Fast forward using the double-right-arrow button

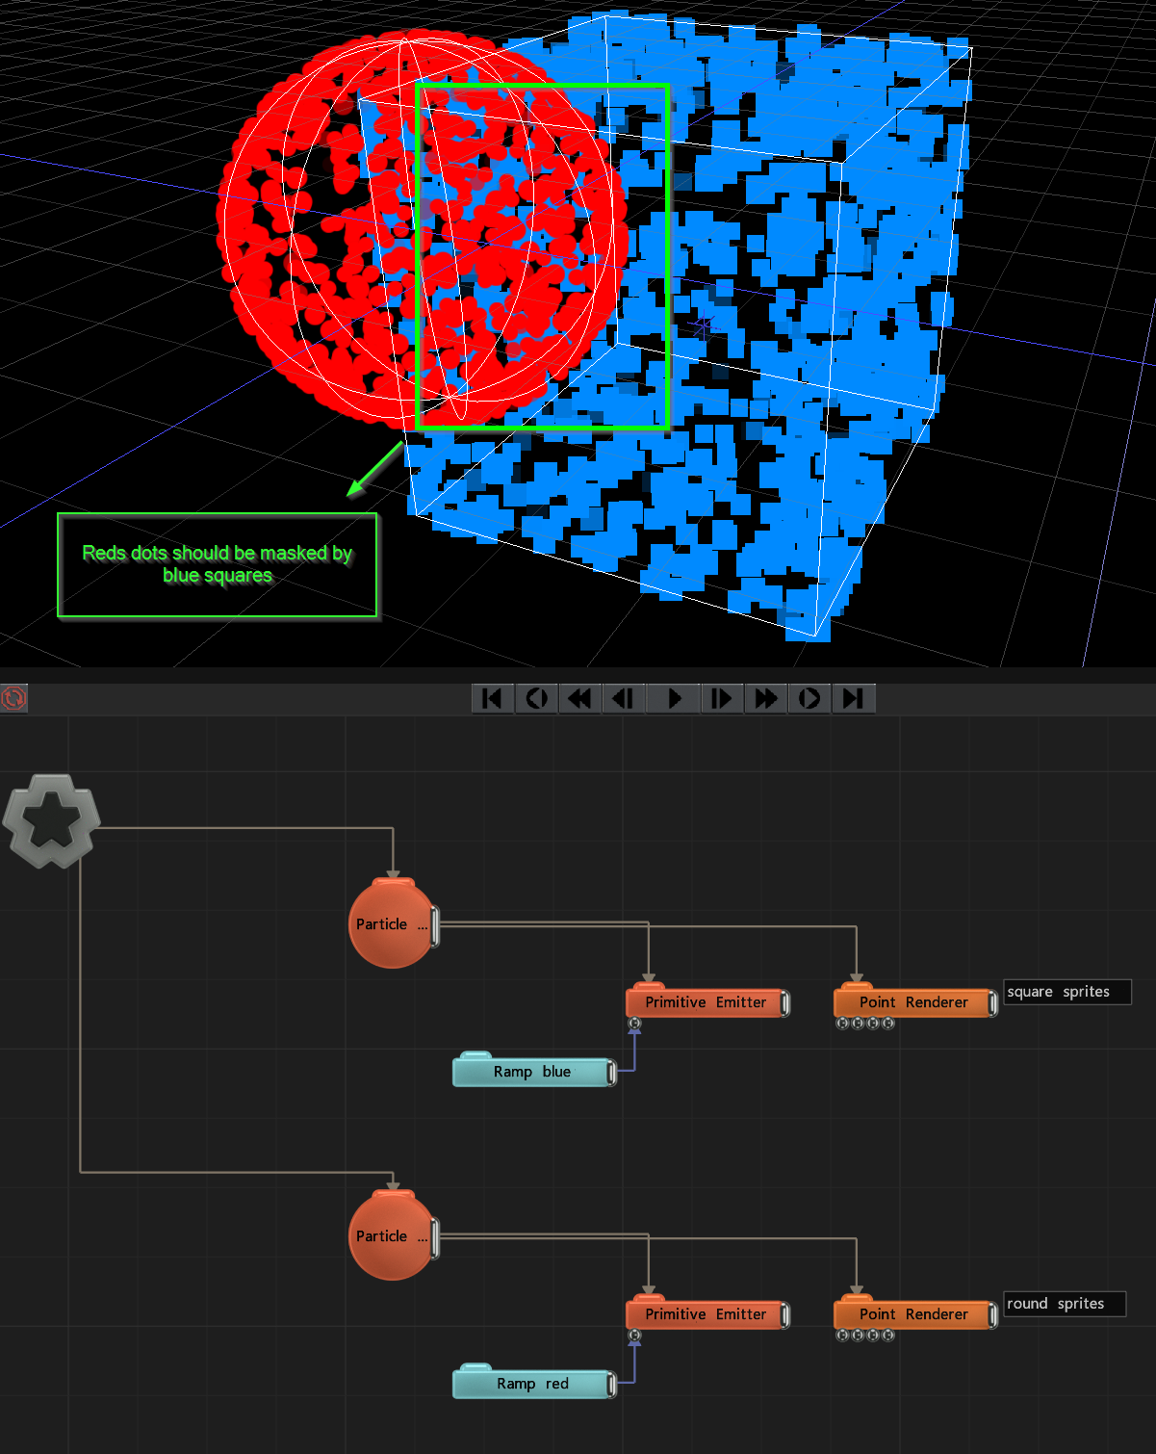coord(766,698)
